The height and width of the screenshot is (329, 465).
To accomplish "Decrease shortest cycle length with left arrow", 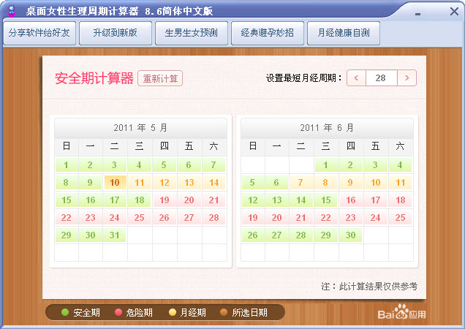I will 357,78.
